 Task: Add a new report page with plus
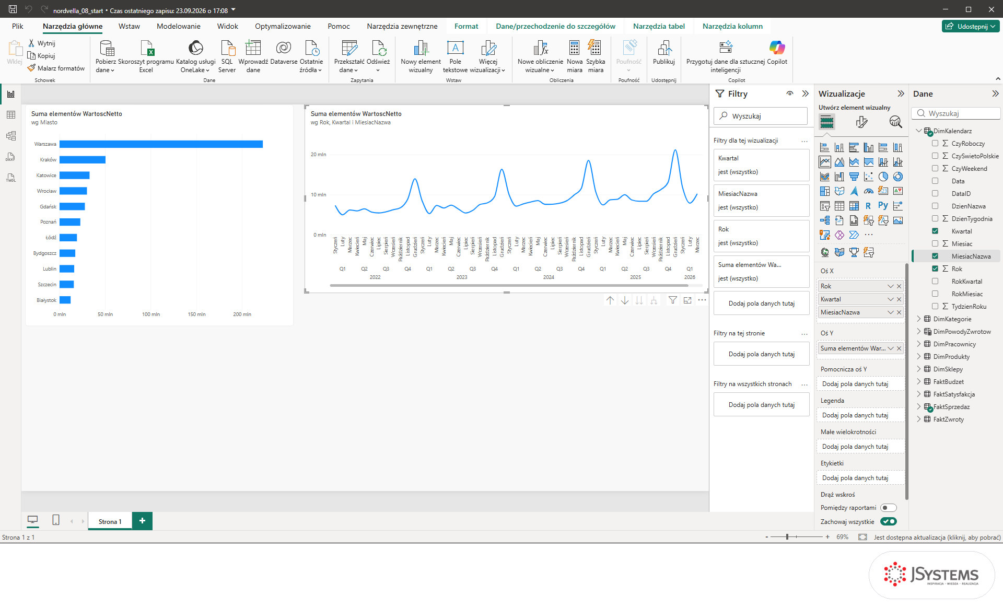[x=142, y=521]
